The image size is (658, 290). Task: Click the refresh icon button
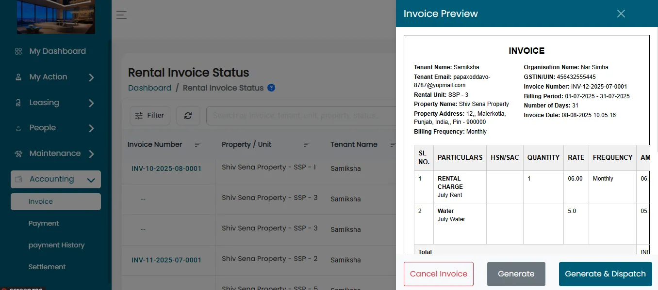(x=188, y=116)
